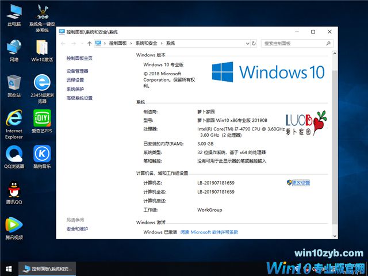Click the Windows 10 专业版 text

[163, 64]
